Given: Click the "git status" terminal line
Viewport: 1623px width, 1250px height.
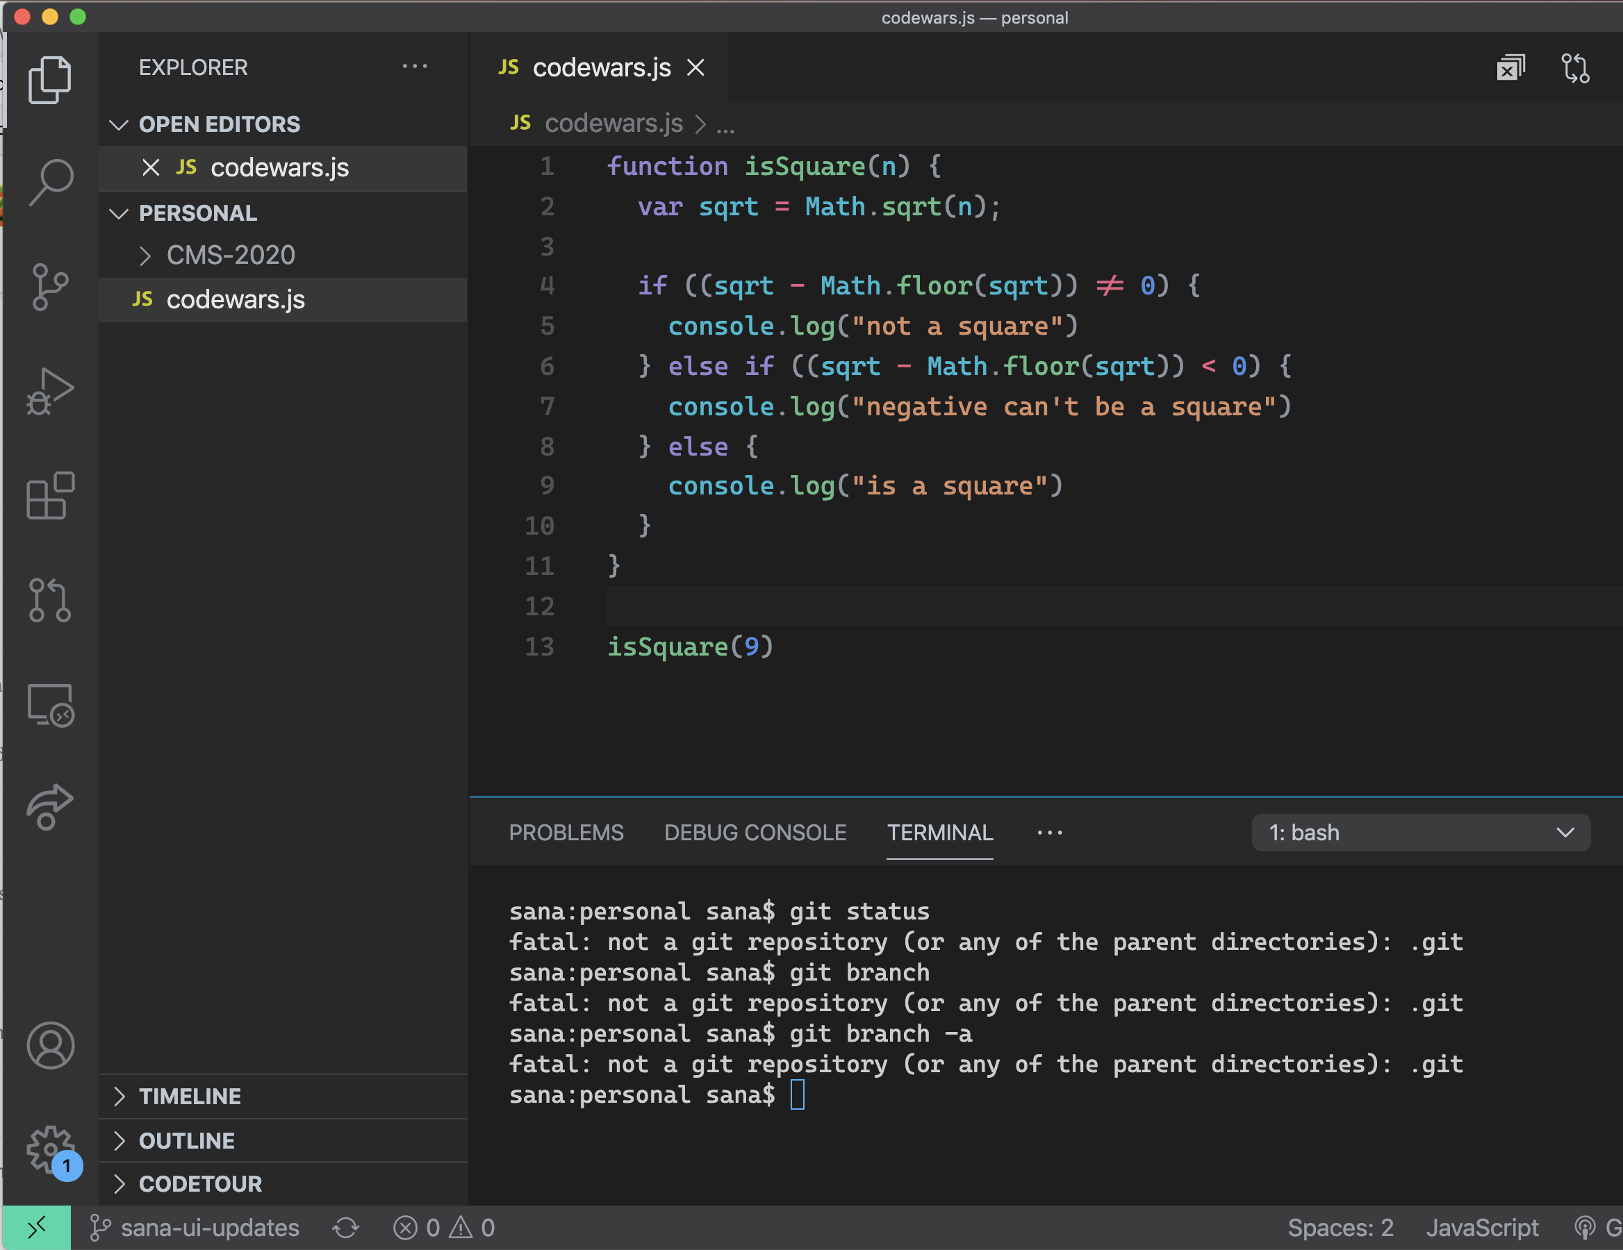Looking at the screenshot, I should [719, 911].
